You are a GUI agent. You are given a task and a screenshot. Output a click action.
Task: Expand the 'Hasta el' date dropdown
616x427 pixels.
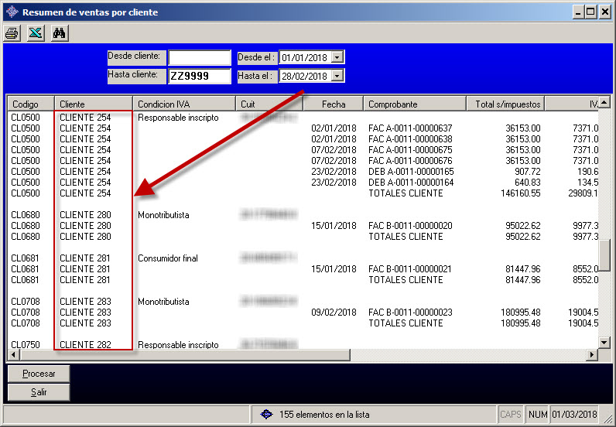337,76
